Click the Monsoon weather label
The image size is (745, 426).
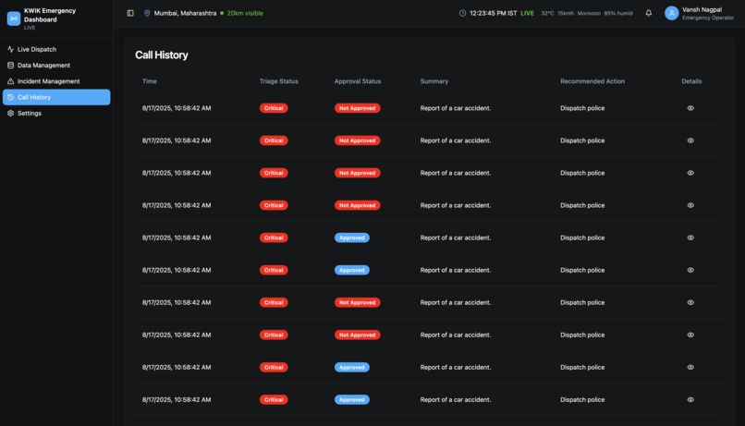[x=589, y=13]
